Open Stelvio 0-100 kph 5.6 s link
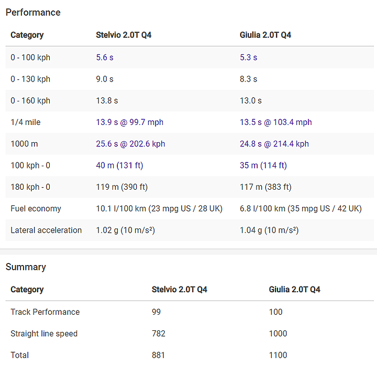377x368 pixels. 105,57
